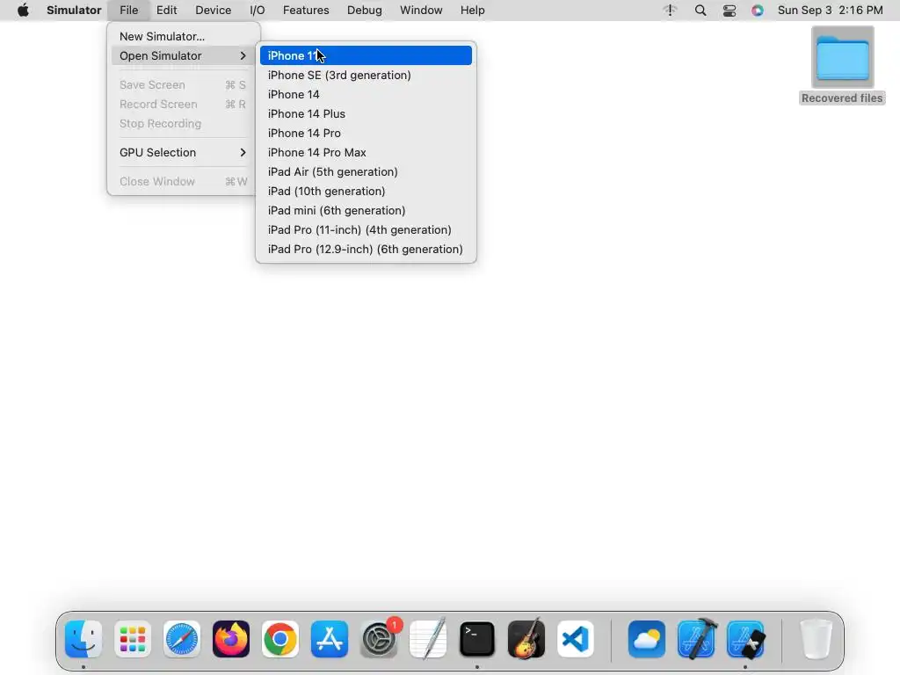Launch GarageBand from the dock

pyautogui.click(x=526, y=639)
